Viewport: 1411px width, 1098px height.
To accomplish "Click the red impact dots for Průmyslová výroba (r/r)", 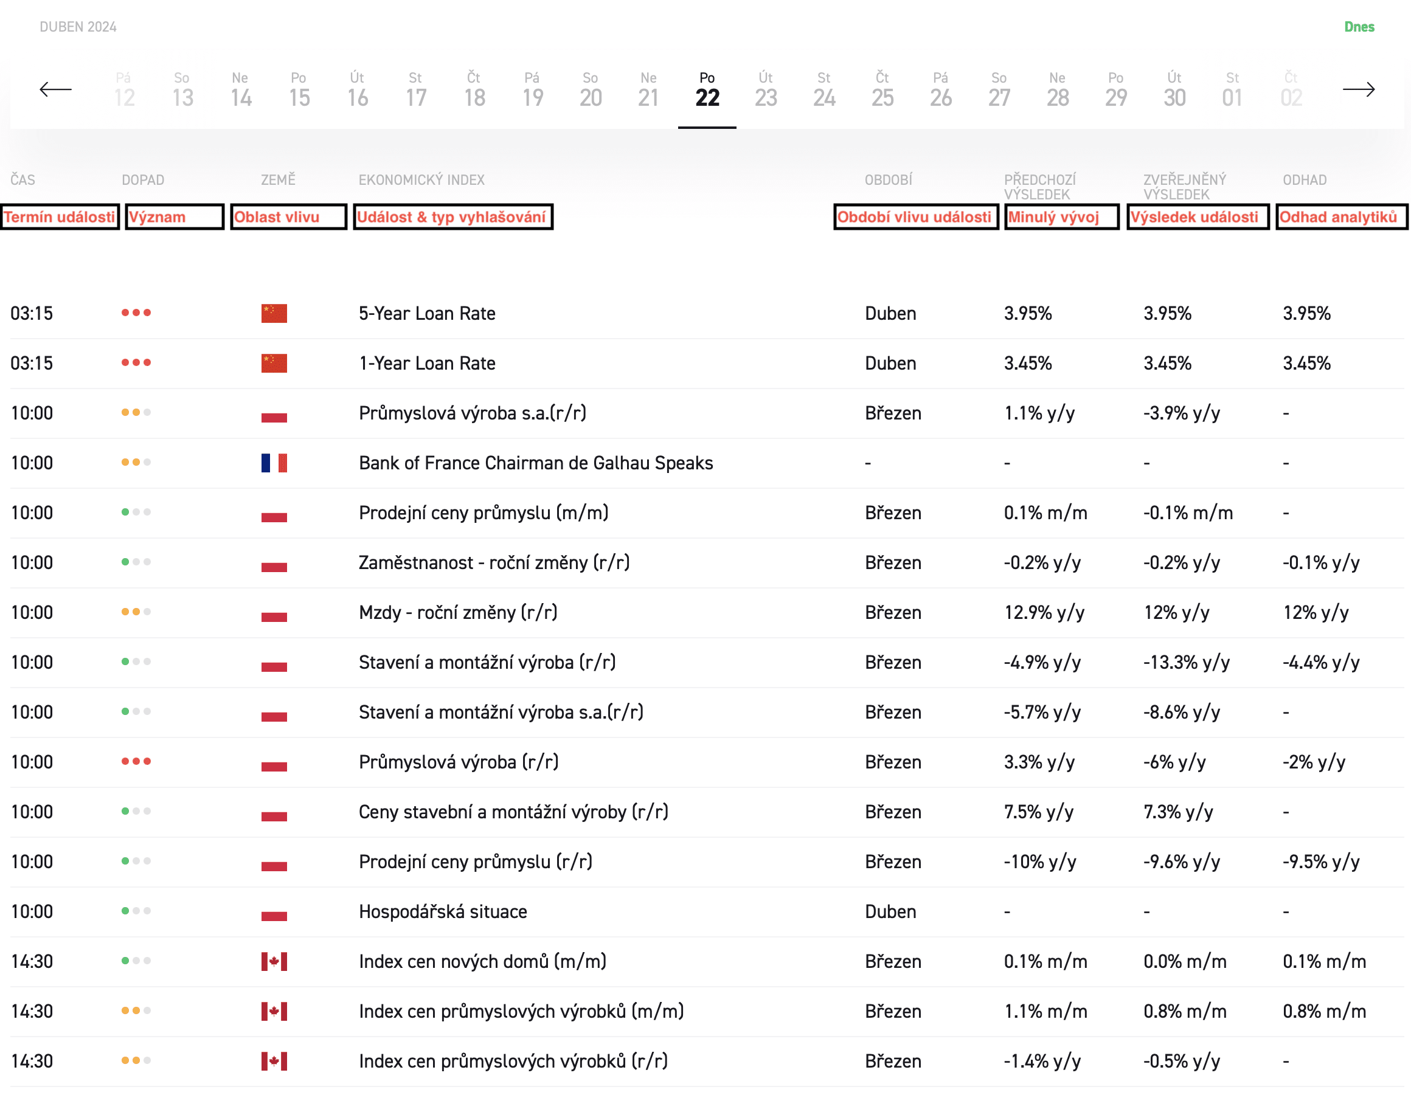I will click(x=136, y=761).
